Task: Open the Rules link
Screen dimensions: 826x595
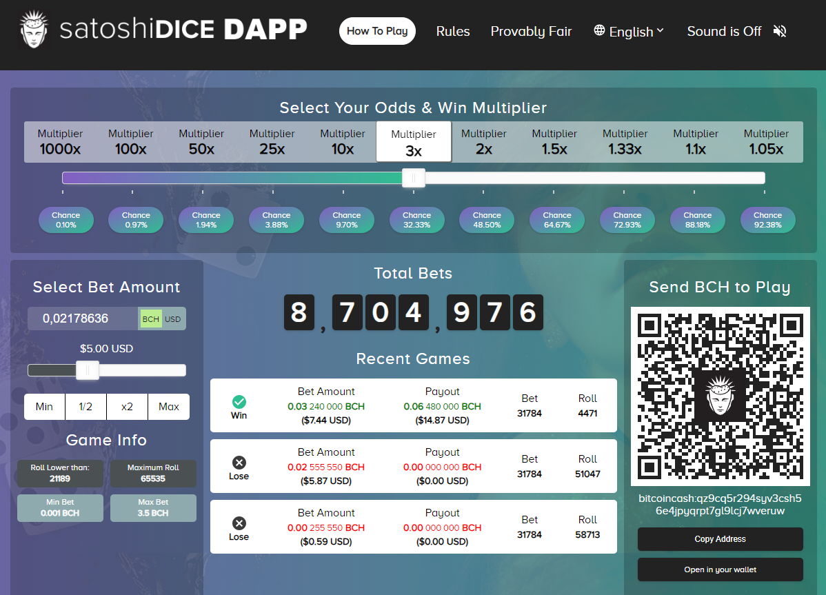Action: (452, 32)
